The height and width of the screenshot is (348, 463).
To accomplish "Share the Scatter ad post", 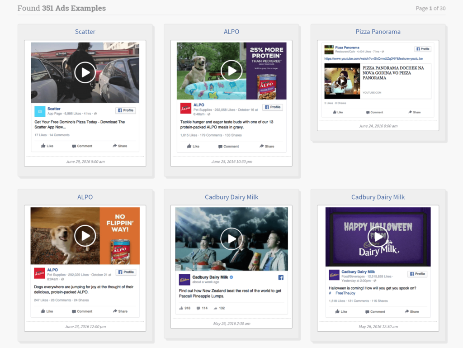I will tap(120, 146).
